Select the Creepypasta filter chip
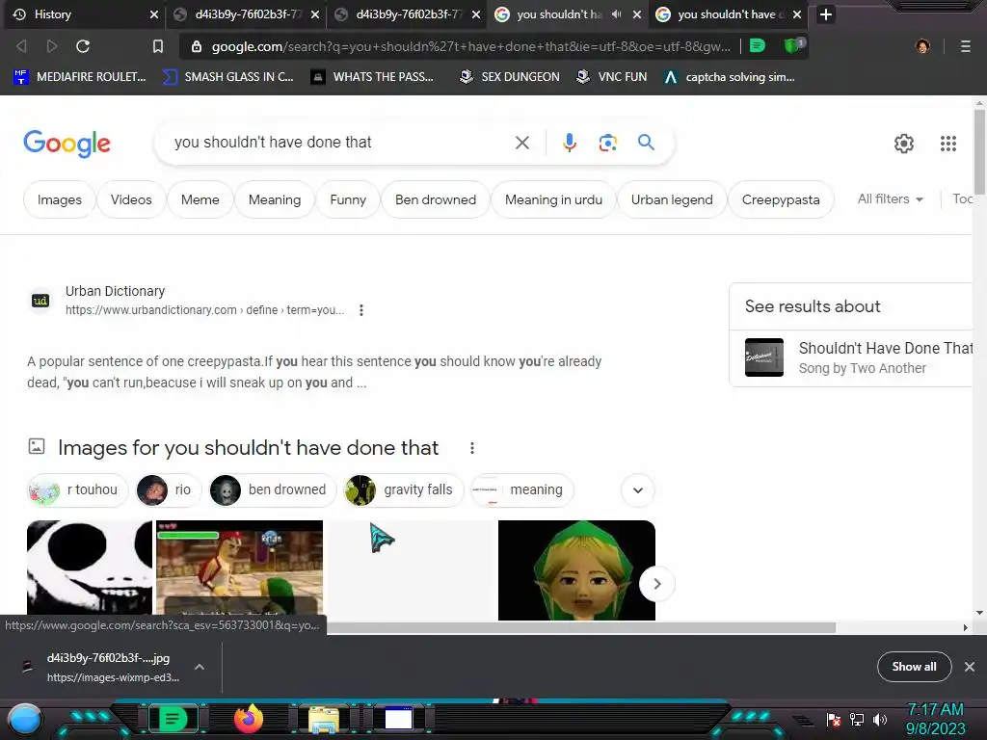 tap(781, 199)
